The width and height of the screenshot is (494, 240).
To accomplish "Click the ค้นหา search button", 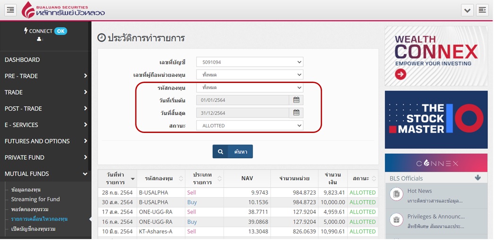I will coord(232,151).
